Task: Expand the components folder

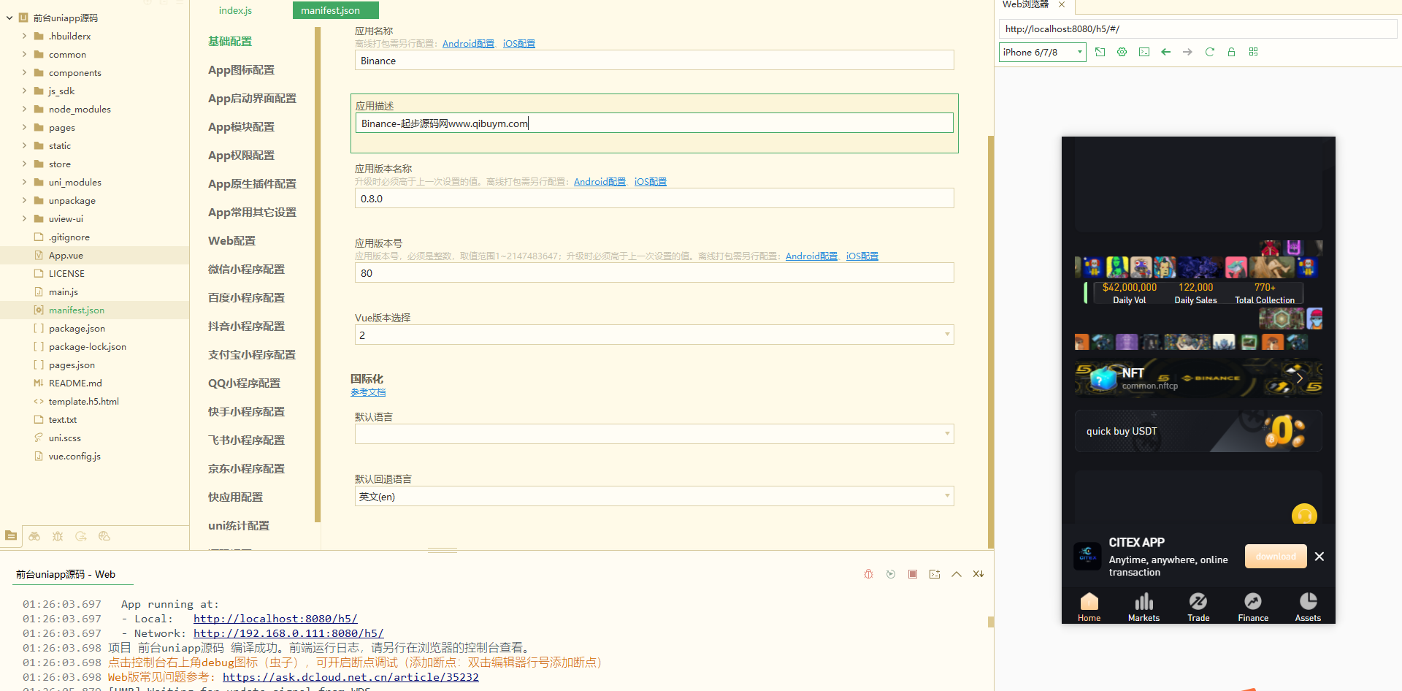Action: click(24, 72)
